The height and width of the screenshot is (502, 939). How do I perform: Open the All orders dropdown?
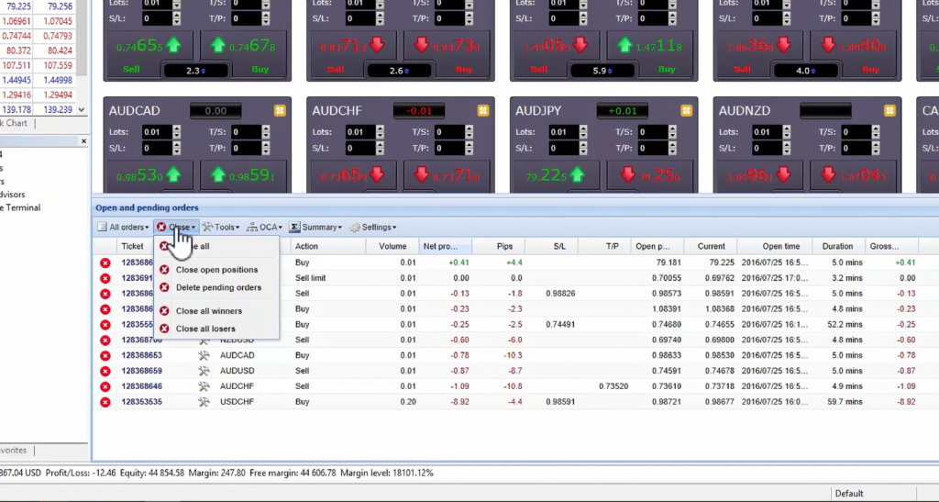click(x=123, y=227)
